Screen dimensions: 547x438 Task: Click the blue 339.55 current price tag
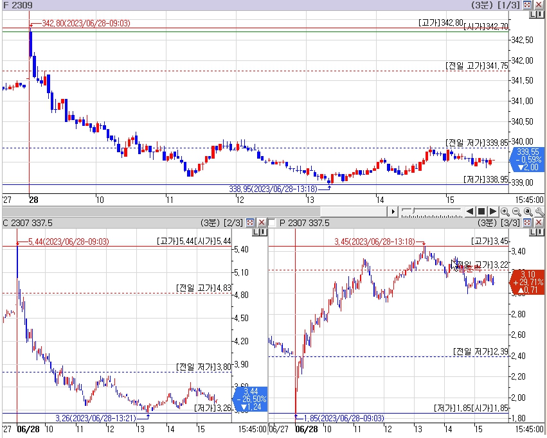[x=528, y=159]
